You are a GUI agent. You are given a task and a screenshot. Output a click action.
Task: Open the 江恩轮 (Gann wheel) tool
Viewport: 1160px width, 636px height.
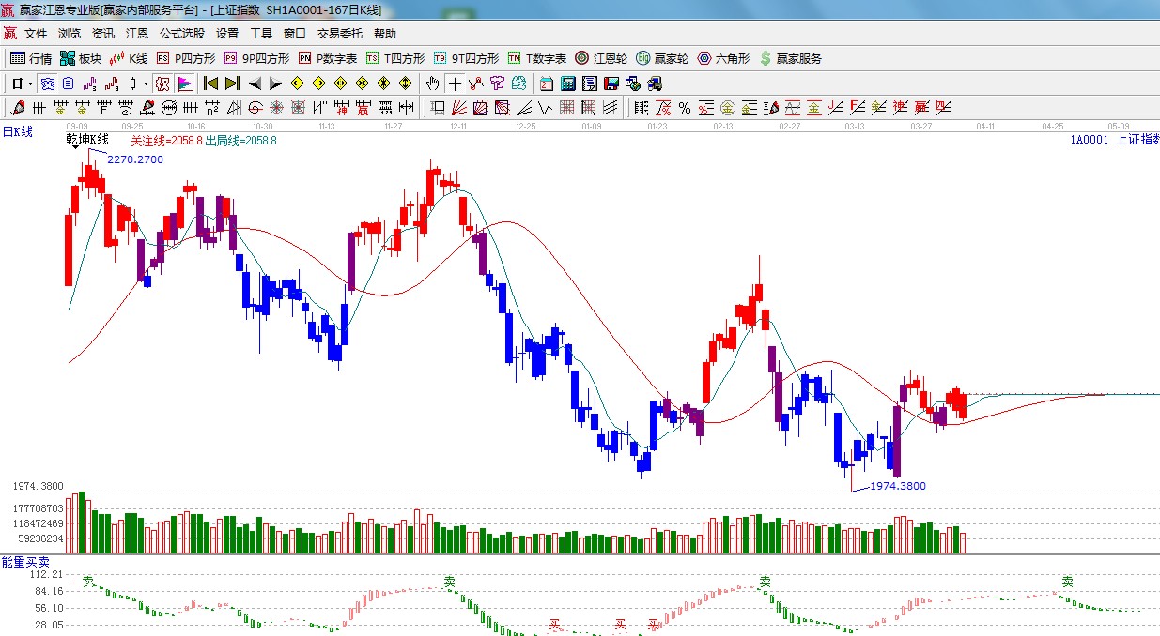point(601,58)
